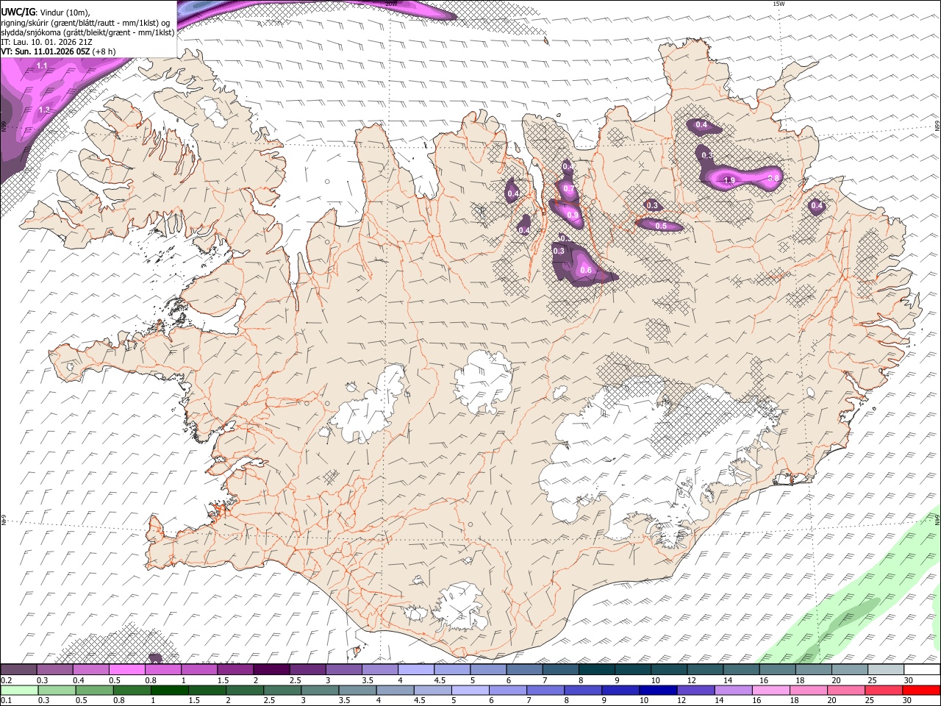Click the 'VT: Sun. 11.01.2026 05Z' valid time

[46, 51]
